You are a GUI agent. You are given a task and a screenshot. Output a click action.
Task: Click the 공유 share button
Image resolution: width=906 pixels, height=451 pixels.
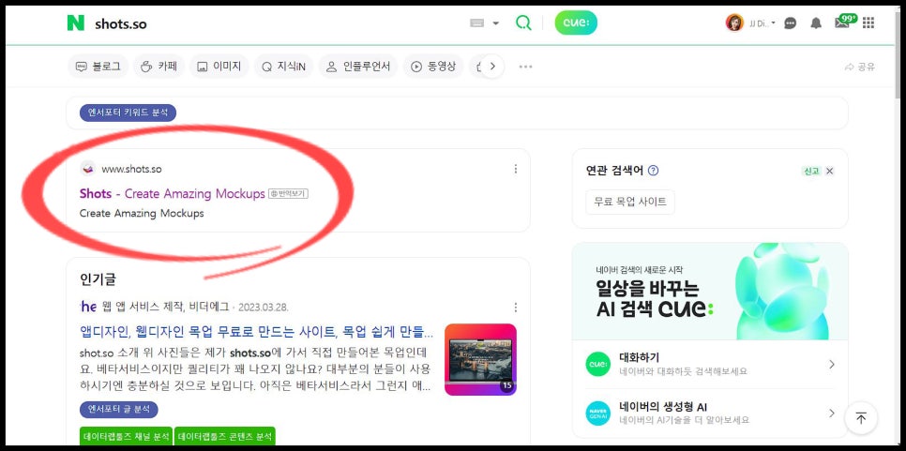(x=860, y=67)
